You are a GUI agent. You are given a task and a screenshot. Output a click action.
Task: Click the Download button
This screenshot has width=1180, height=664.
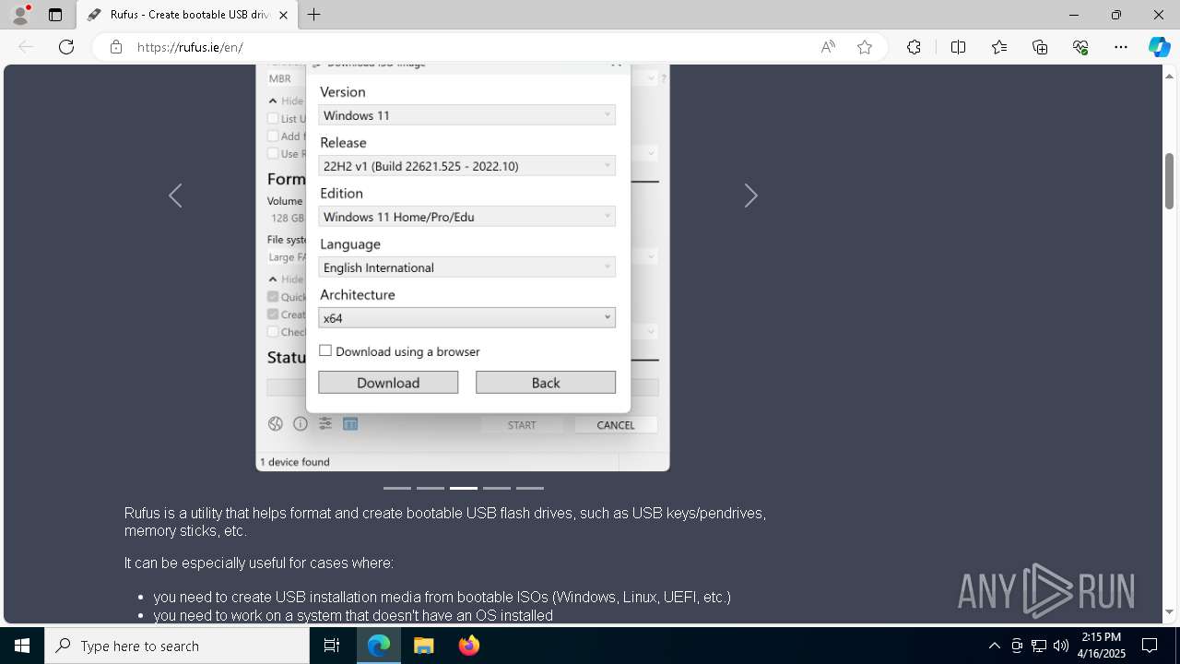point(388,383)
